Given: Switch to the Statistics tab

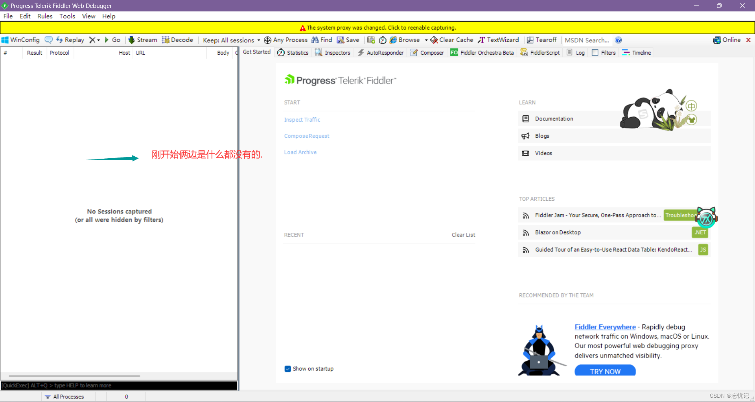Looking at the screenshot, I should click(293, 53).
